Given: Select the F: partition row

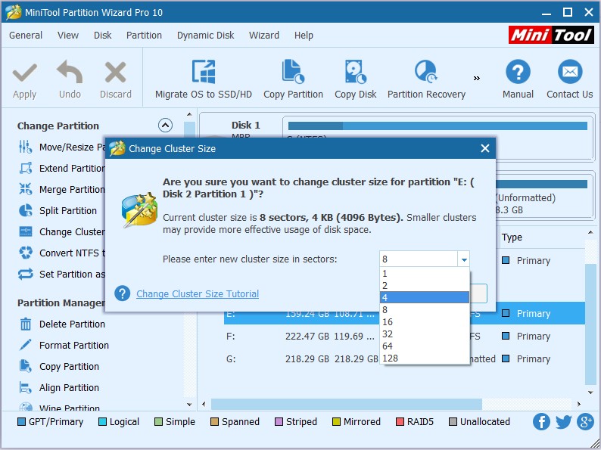Looking at the screenshot, I should pyautogui.click(x=404, y=337).
